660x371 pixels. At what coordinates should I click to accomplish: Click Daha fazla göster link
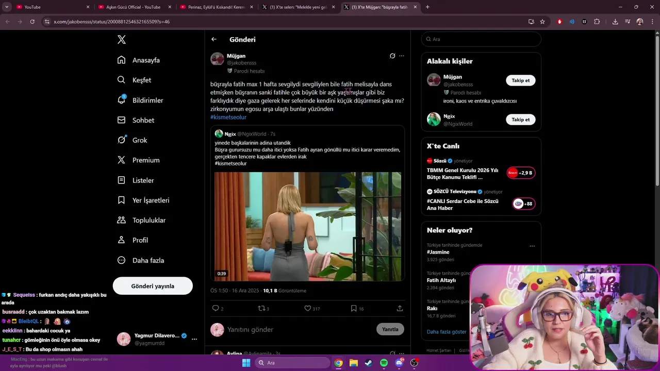pos(447,332)
